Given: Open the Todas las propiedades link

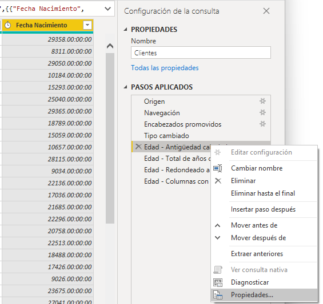Looking at the screenshot, I should 165,68.
